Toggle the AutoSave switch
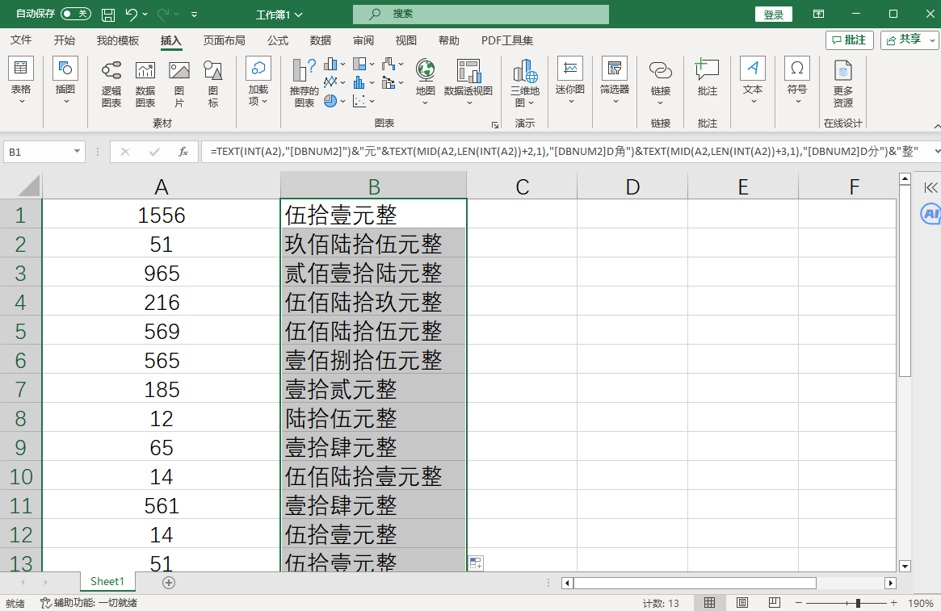The width and height of the screenshot is (941, 611). (76, 14)
